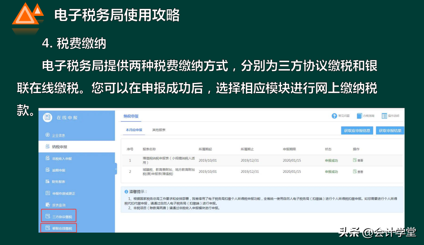Click the 非税收入申报 icon
Viewport: 424px width, 245px height.
(x=47, y=158)
